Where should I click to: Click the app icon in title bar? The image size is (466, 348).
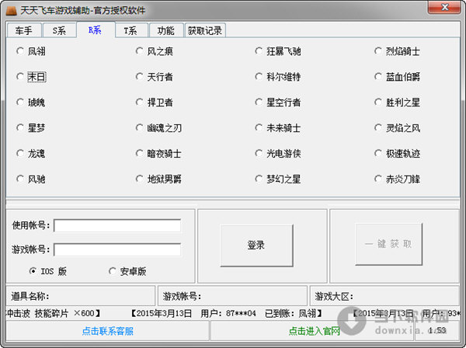pyautogui.click(x=11, y=9)
